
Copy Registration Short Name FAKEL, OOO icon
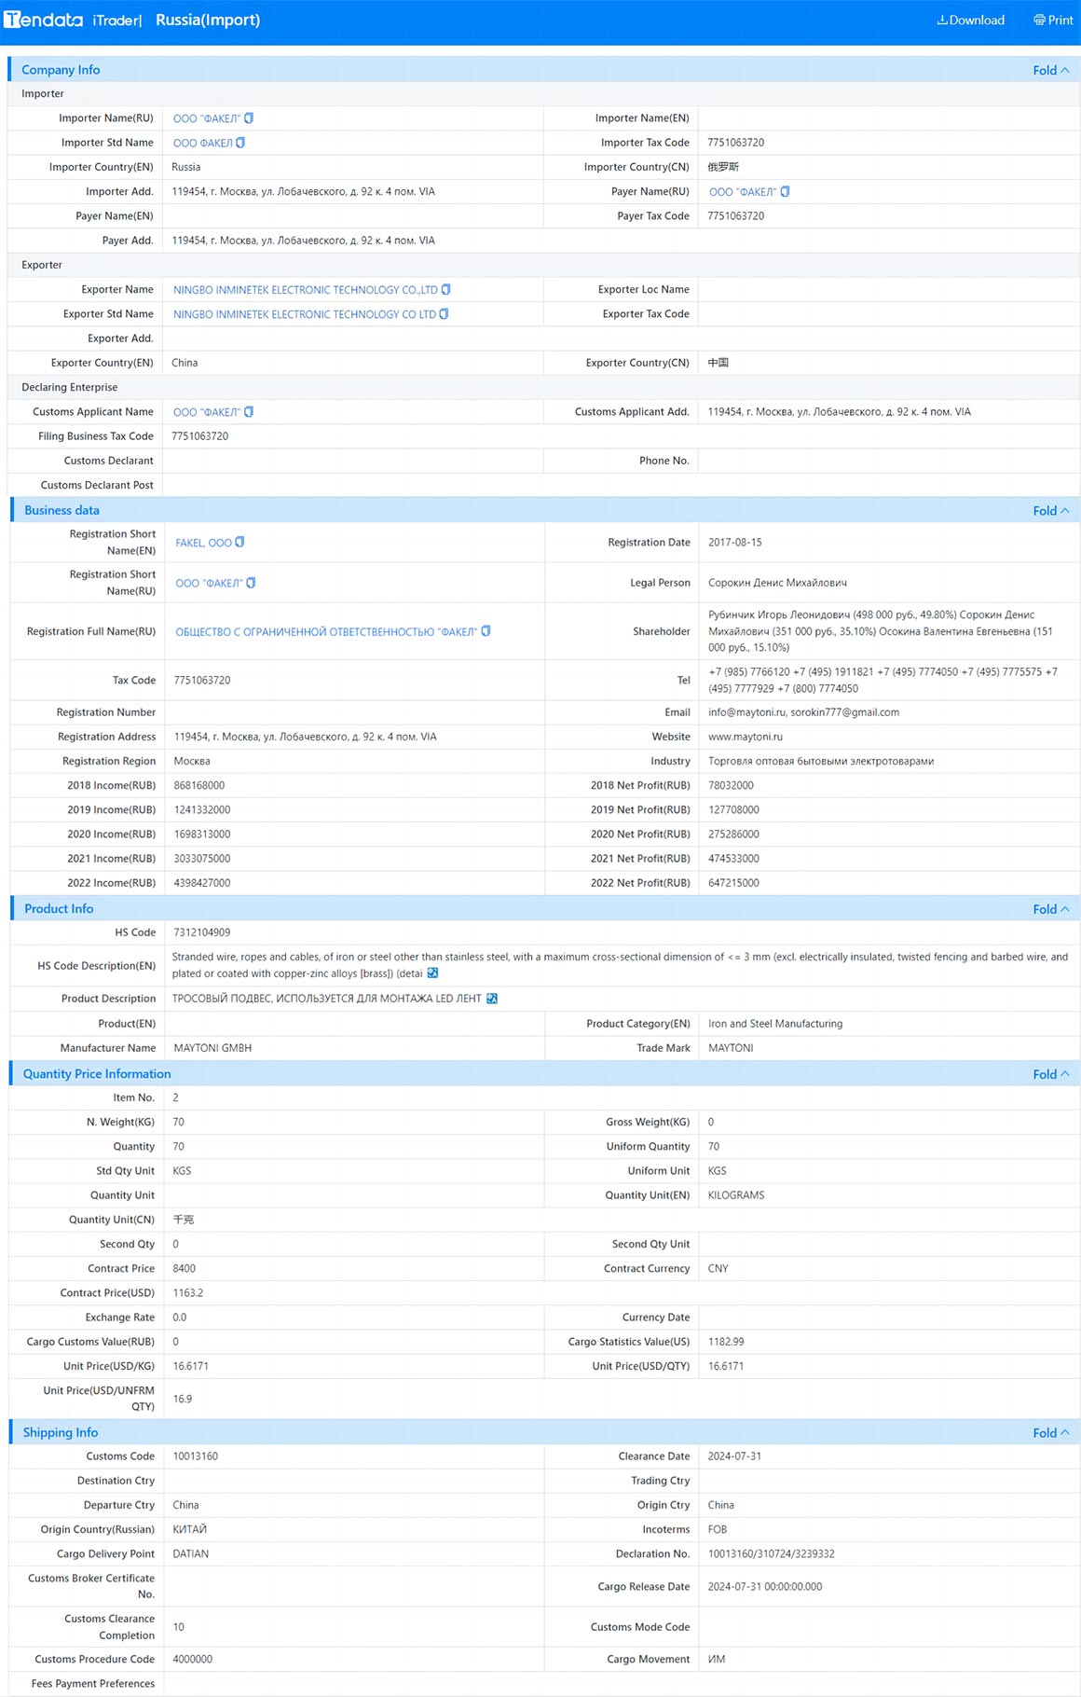[x=239, y=543]
